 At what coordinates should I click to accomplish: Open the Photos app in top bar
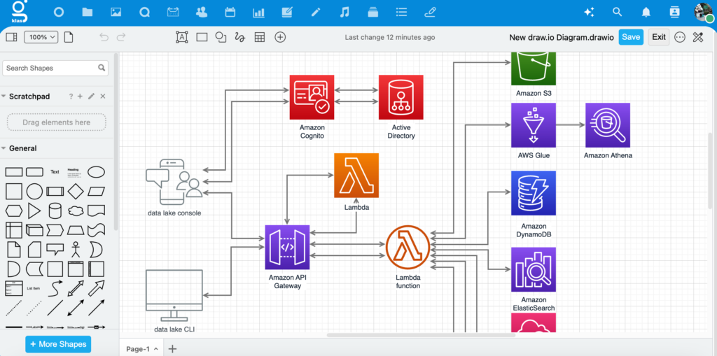tap(116, 13)
